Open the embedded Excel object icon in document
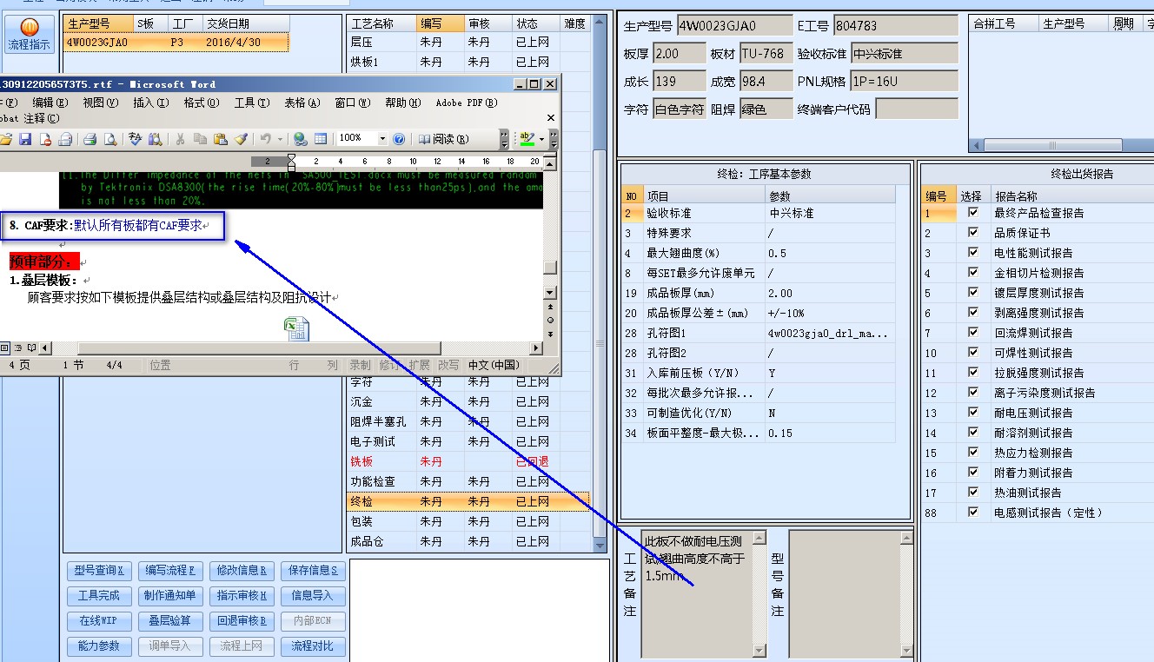This screenshot has height=662, width=1154. [x=297, y=329]
